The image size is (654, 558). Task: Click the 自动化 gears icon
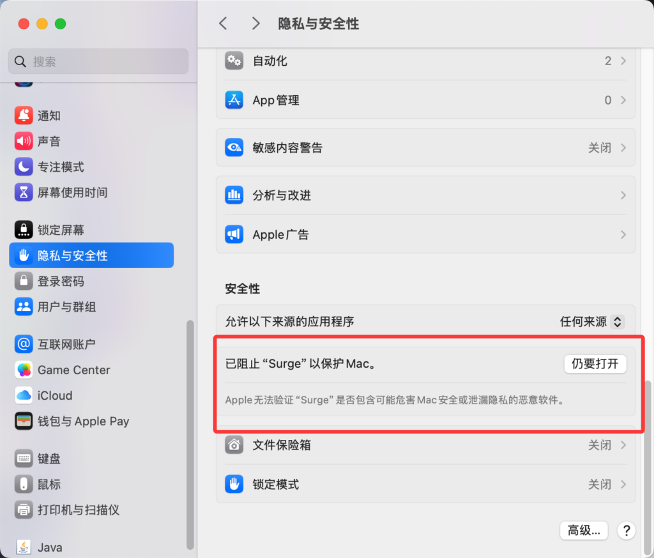234,61
